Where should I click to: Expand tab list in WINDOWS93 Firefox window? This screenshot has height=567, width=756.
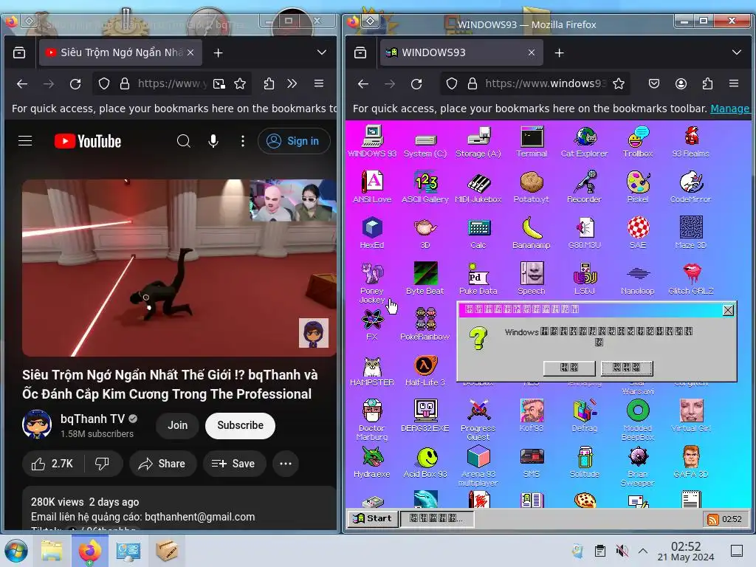coord(736,52)
